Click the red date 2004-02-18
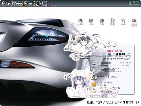The image size is (141, 106). 114,51
